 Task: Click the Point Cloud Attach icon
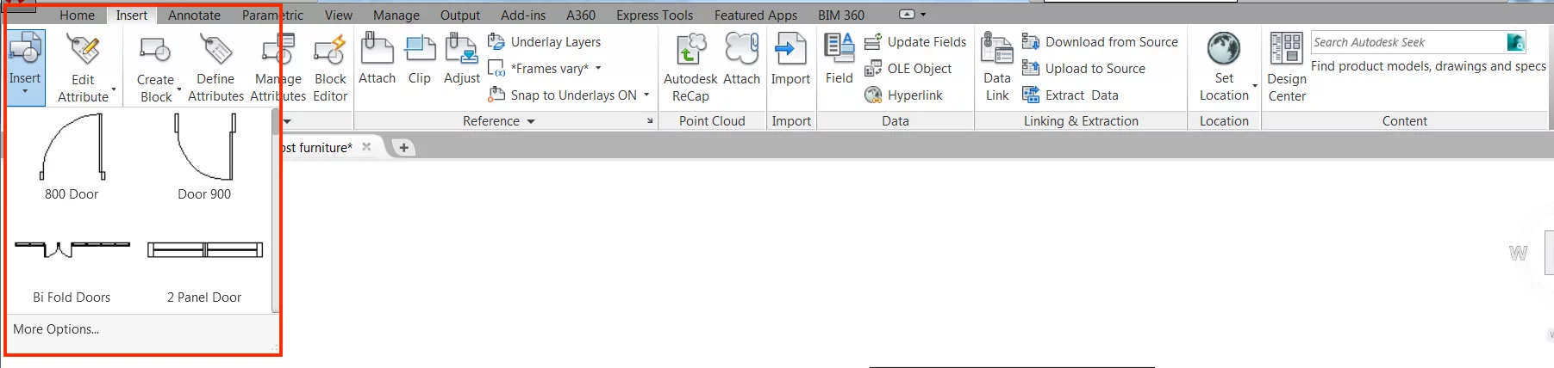pos(741,49)
